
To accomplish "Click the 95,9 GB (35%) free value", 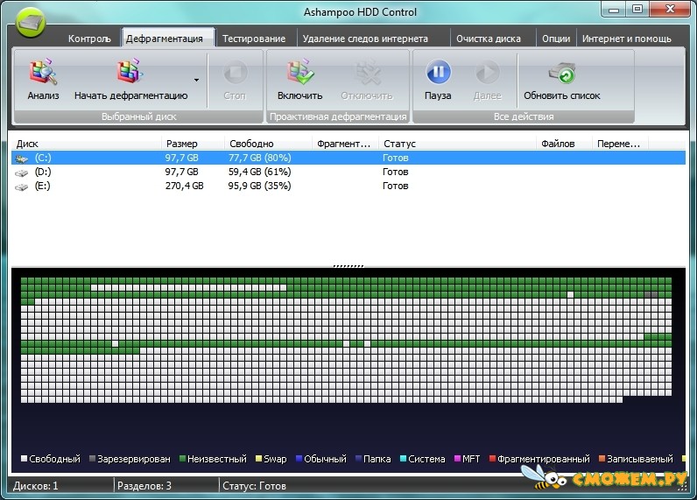I will 259,186.
